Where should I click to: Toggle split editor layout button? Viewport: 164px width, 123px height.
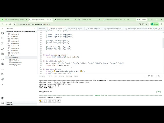coord(159,29)
